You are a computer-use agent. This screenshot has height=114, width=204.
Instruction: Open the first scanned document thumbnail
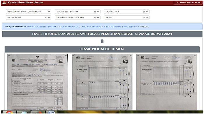(38, 82)
